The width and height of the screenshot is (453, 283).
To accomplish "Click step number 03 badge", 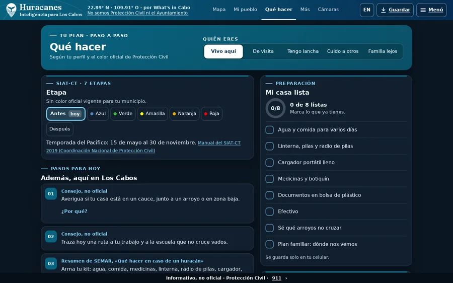I will (51, 263).
